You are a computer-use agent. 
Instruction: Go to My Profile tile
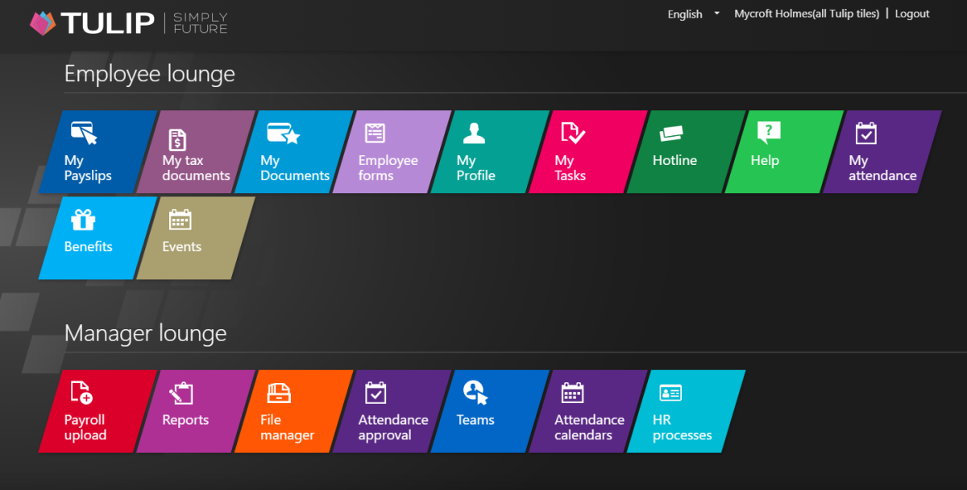(x=489, y=152)
